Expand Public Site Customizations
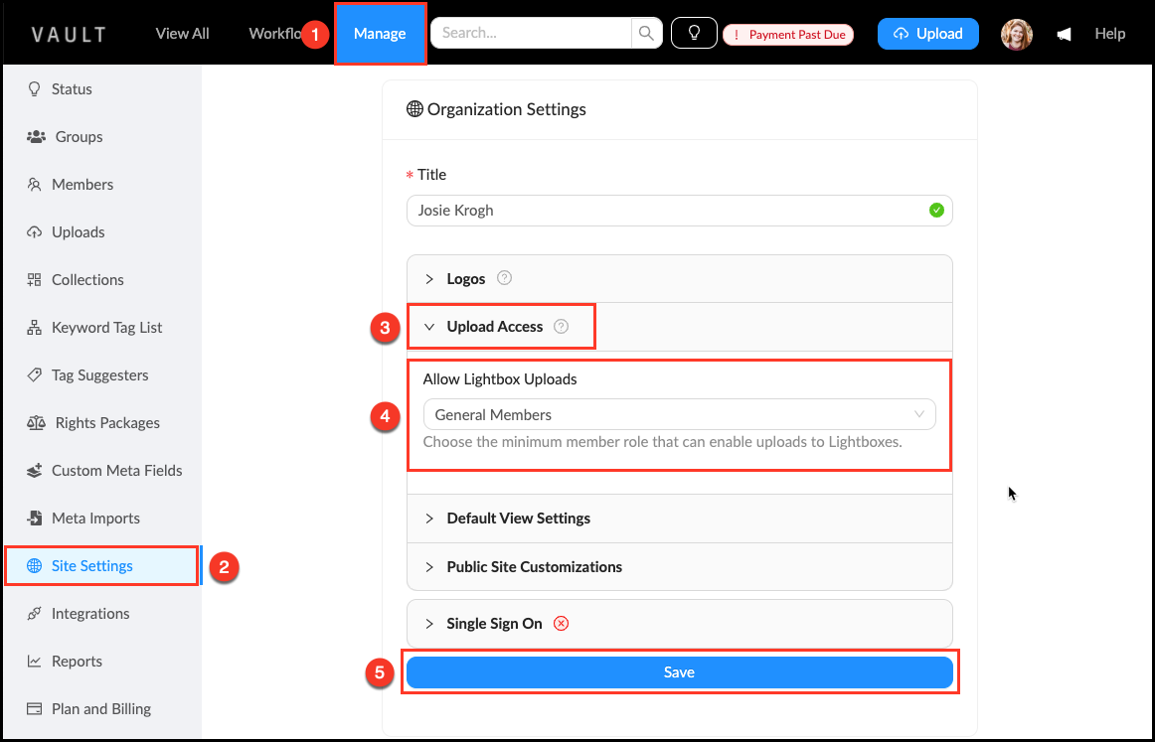The image size is (1155, 742). [534, 567]
